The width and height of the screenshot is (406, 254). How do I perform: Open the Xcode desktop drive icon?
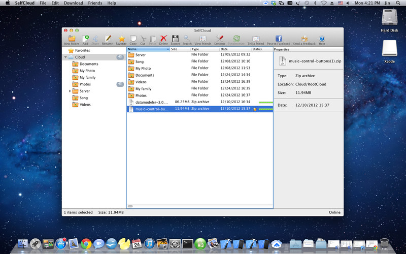[389, 52]
